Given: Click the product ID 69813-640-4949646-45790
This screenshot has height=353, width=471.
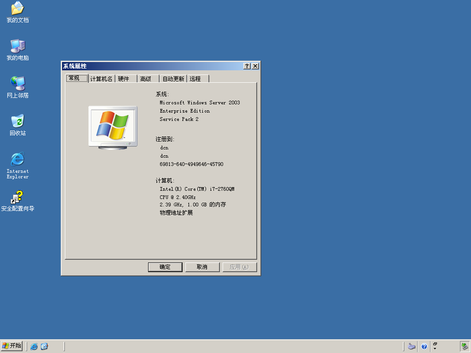Looking at the screenshot, I should (x=191, y=164).
